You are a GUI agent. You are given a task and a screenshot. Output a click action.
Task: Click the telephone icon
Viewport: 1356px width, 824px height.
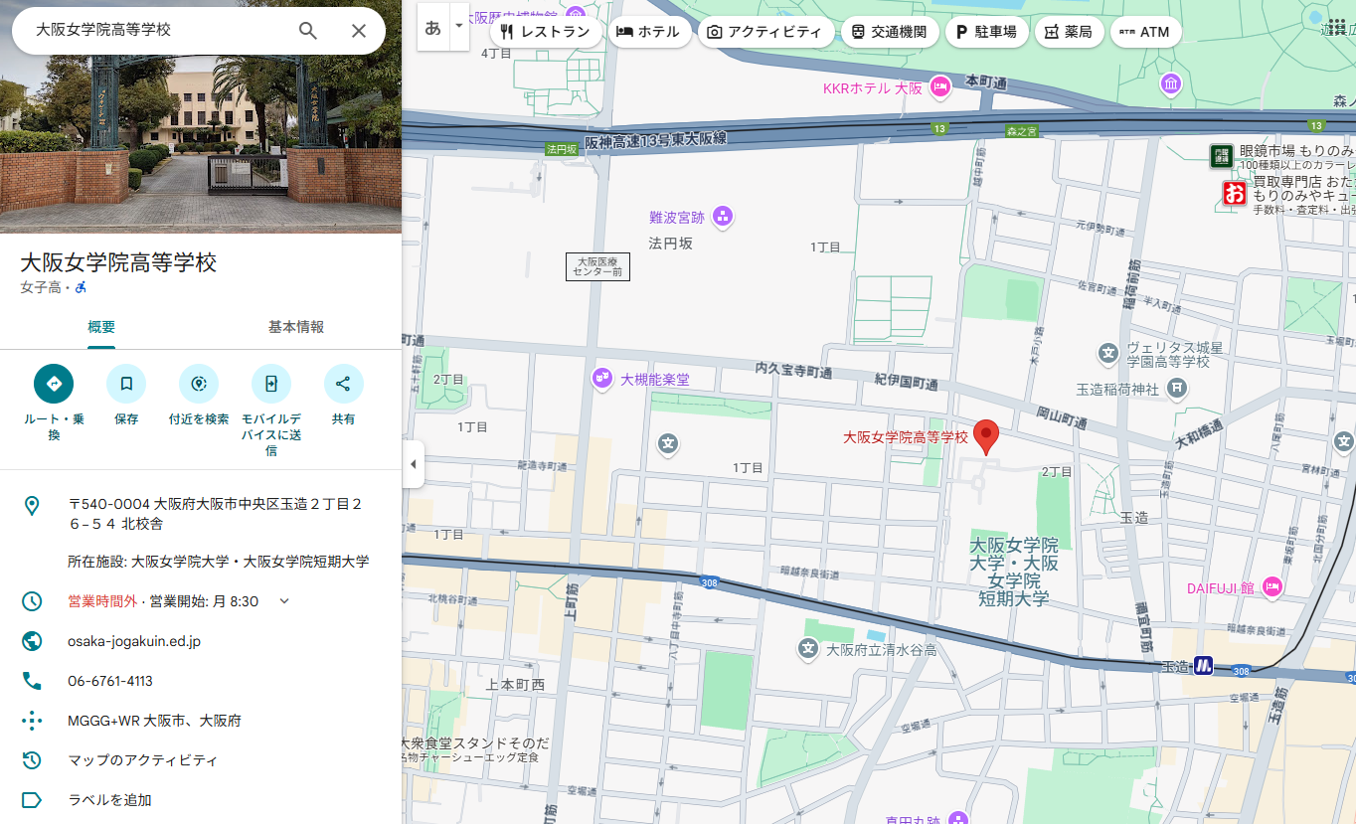pos(32,681)
